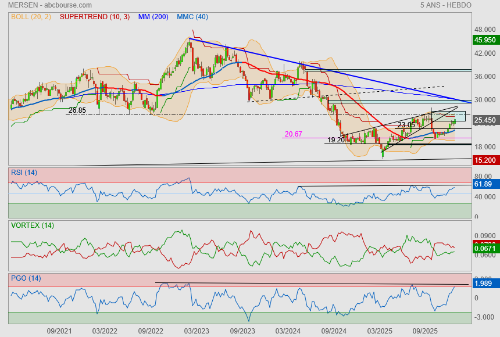Click the MM (200) moving average label
The height and width of the screenshot is (337, 500).
click(153, 17)
